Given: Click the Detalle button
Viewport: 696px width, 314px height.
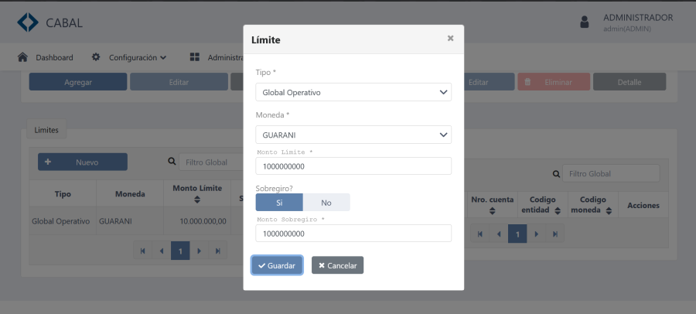Looking at the screenshot, I should pyautogui.click(x=629, y=82).
